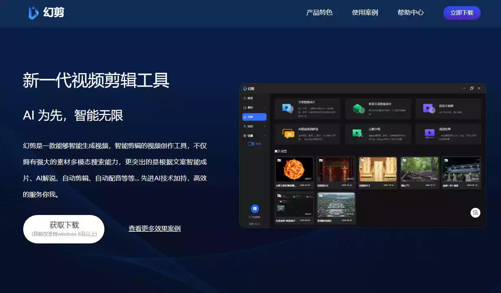The image size is (501, 293).
Task: Click the white round document icon at bottom right
Action: (x=475, y=213)
